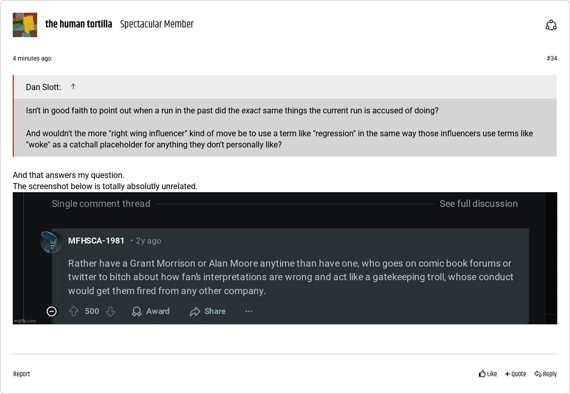This screenshot has height=394, width=570.
Task: Open permalink for post #34
Action: [552, 58]
